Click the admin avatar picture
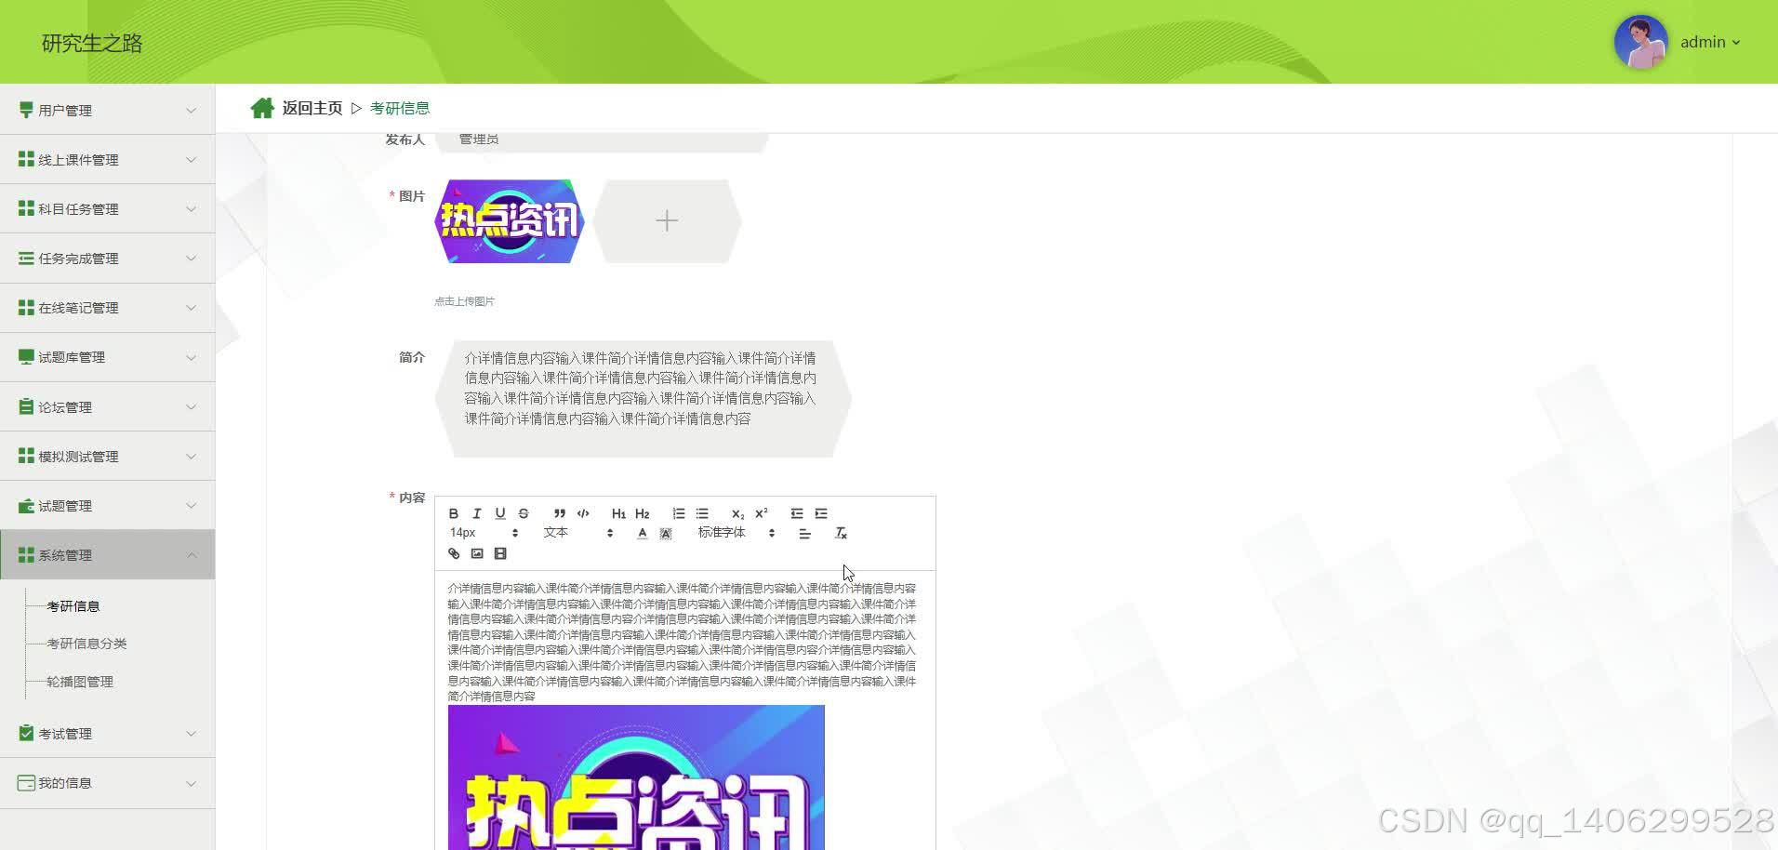1778x850 pixels. pyautogui.click(x=1640, y=42)
